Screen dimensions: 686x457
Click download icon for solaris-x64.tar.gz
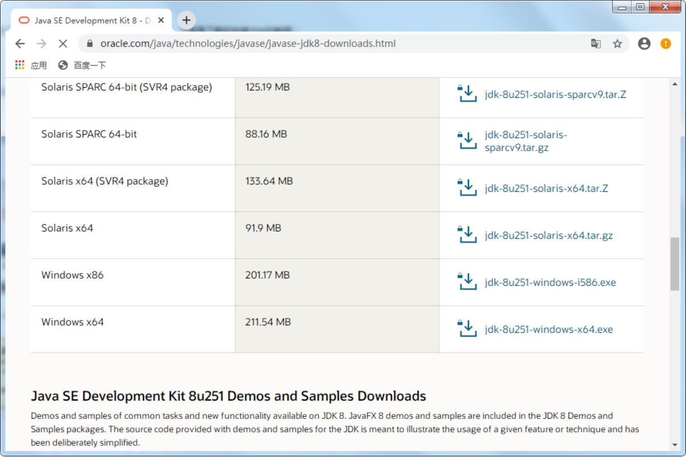[467, 235]
